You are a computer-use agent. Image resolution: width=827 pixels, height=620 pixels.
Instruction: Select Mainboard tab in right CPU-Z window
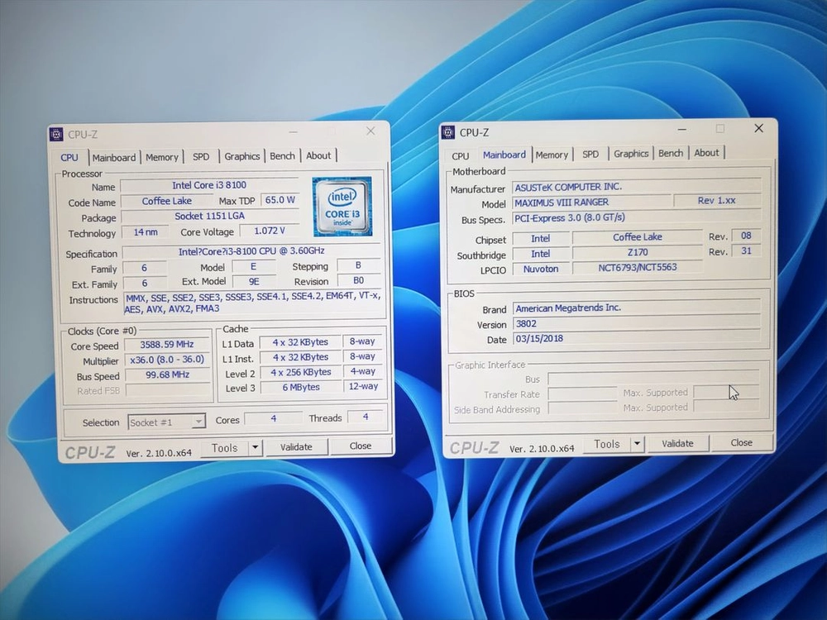[504, 155]
